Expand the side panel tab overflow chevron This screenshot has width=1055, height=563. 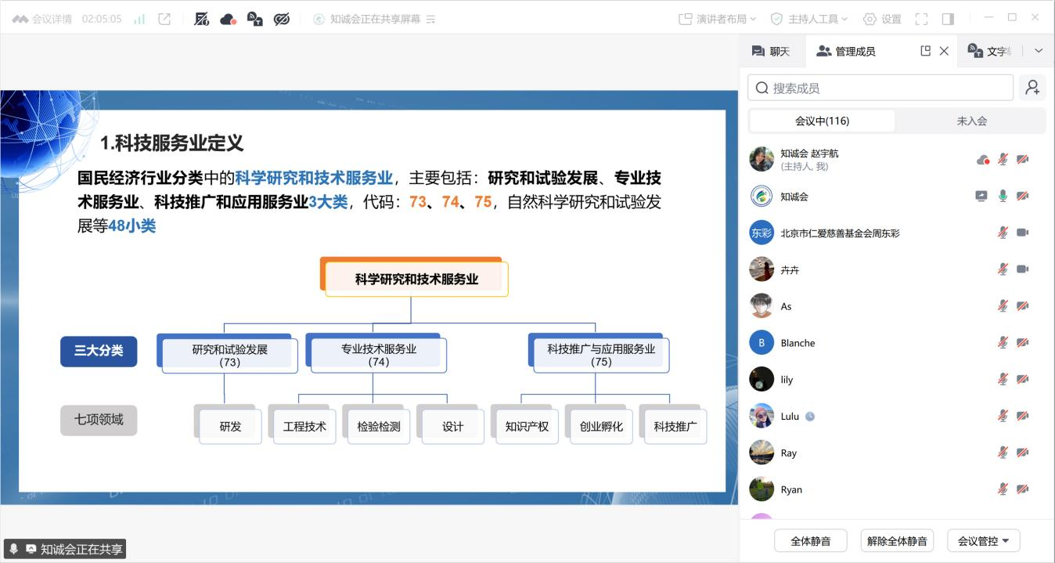[1039, 51]
